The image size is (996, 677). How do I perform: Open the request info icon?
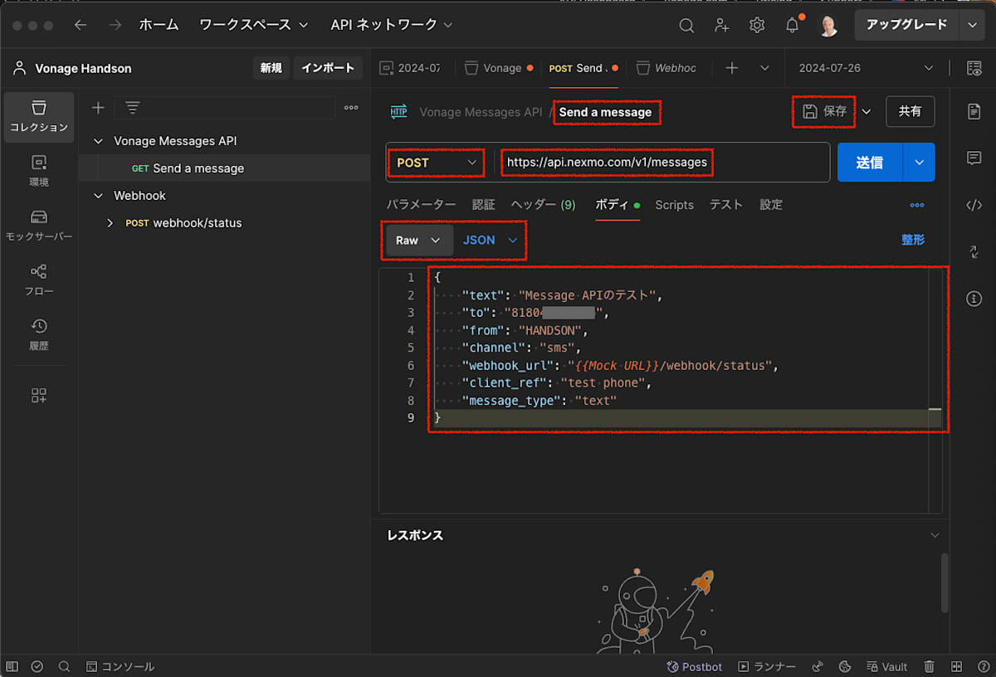tap(974, 299)
